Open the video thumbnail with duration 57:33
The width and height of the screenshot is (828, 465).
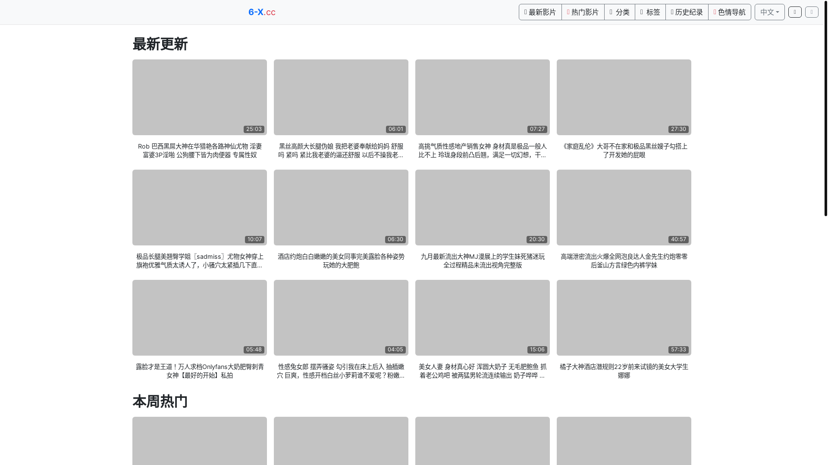(x=624, y=318)
